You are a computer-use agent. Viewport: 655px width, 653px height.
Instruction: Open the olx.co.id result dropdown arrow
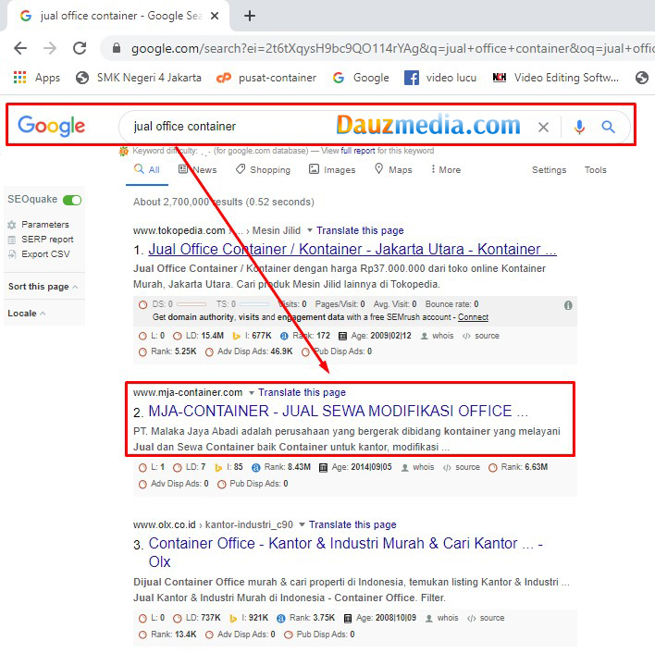303,524
